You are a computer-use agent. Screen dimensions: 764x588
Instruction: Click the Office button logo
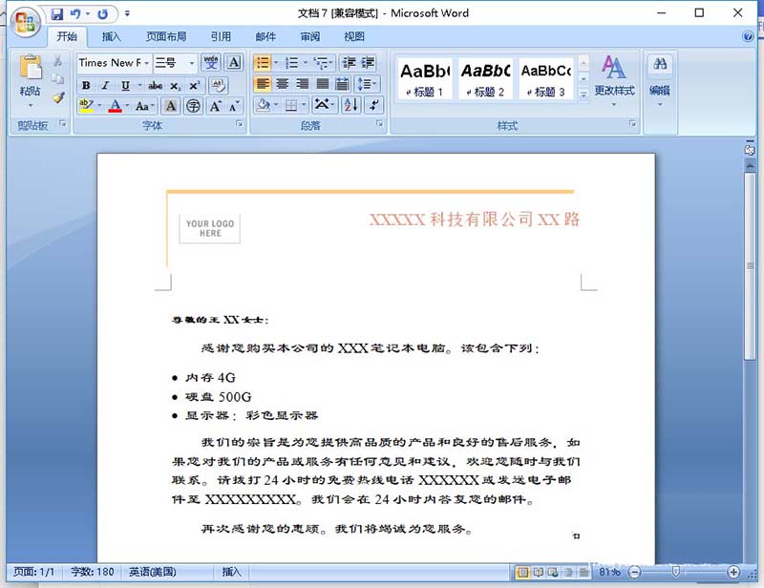pyautogui.click(x=26, y=22)
